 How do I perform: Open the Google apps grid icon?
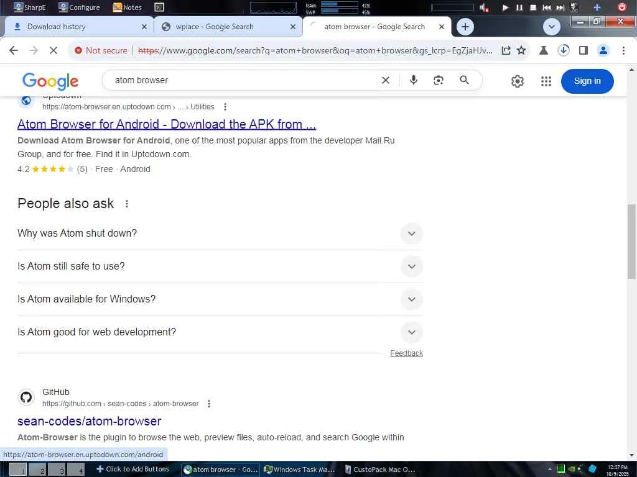(x=546, y=81)
